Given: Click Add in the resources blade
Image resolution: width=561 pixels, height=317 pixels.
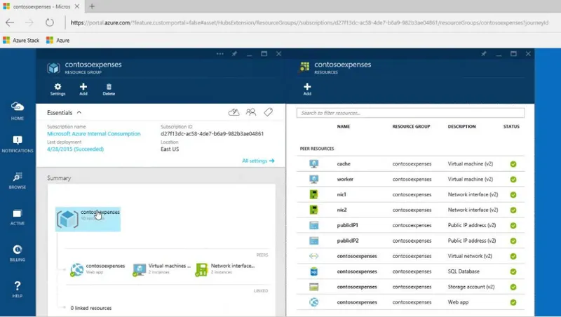Looking at the screenshot, I should tap(307, 89).
